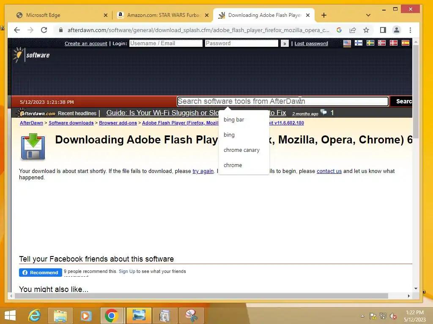Open Chrome profile avatar
Viewport: 433px width, 324px height.
[x=397, y=30]
